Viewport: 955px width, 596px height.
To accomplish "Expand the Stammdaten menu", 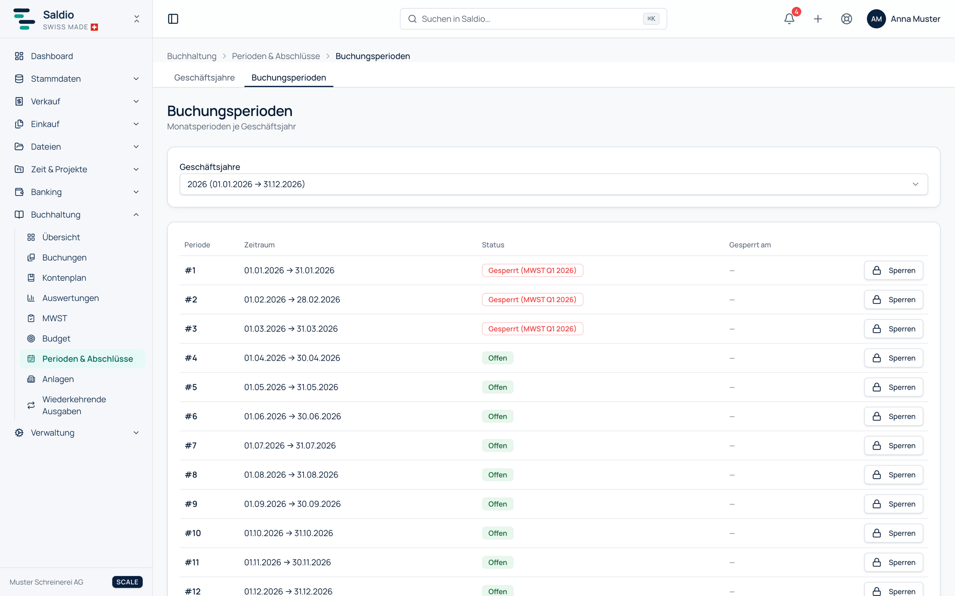I will (76, 79).
